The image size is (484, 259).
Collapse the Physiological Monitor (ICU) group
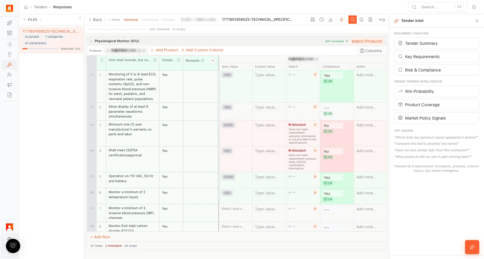(91, 41)
